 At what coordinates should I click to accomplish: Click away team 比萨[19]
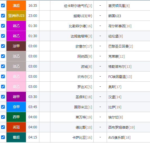(115, 107)
